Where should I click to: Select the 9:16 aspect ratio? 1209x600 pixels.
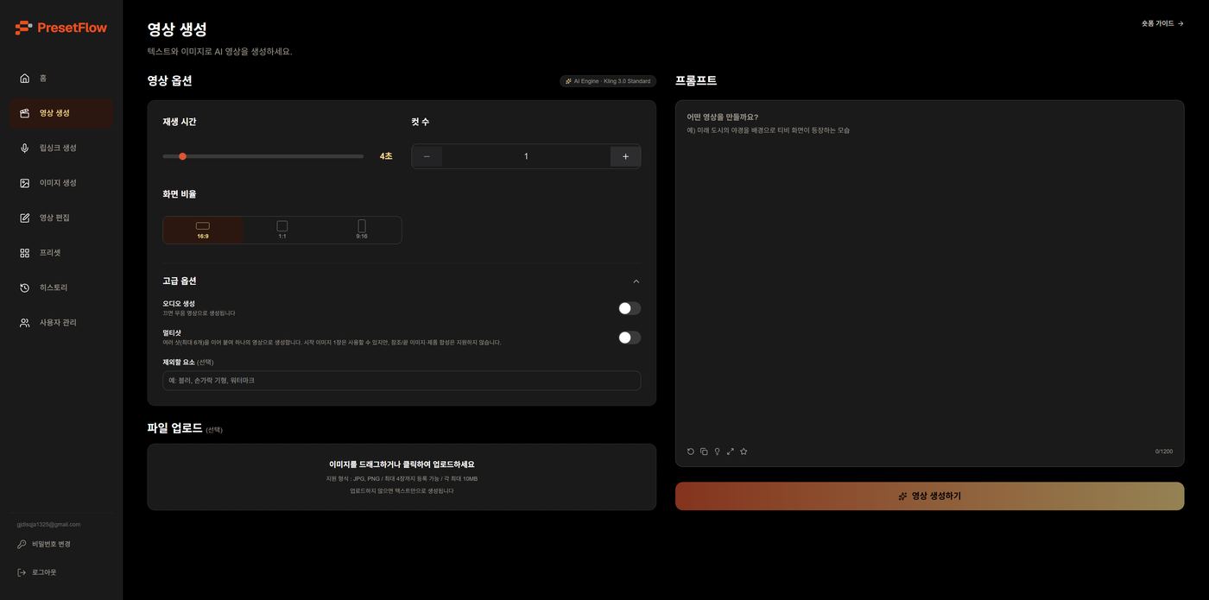pos(362,231)
